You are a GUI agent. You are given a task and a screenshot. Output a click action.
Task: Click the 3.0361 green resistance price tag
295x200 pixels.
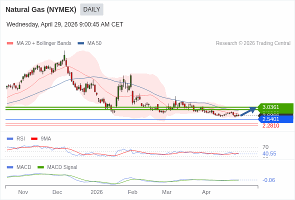275,107
